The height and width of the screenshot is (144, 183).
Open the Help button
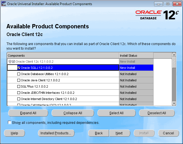(14, 133)
